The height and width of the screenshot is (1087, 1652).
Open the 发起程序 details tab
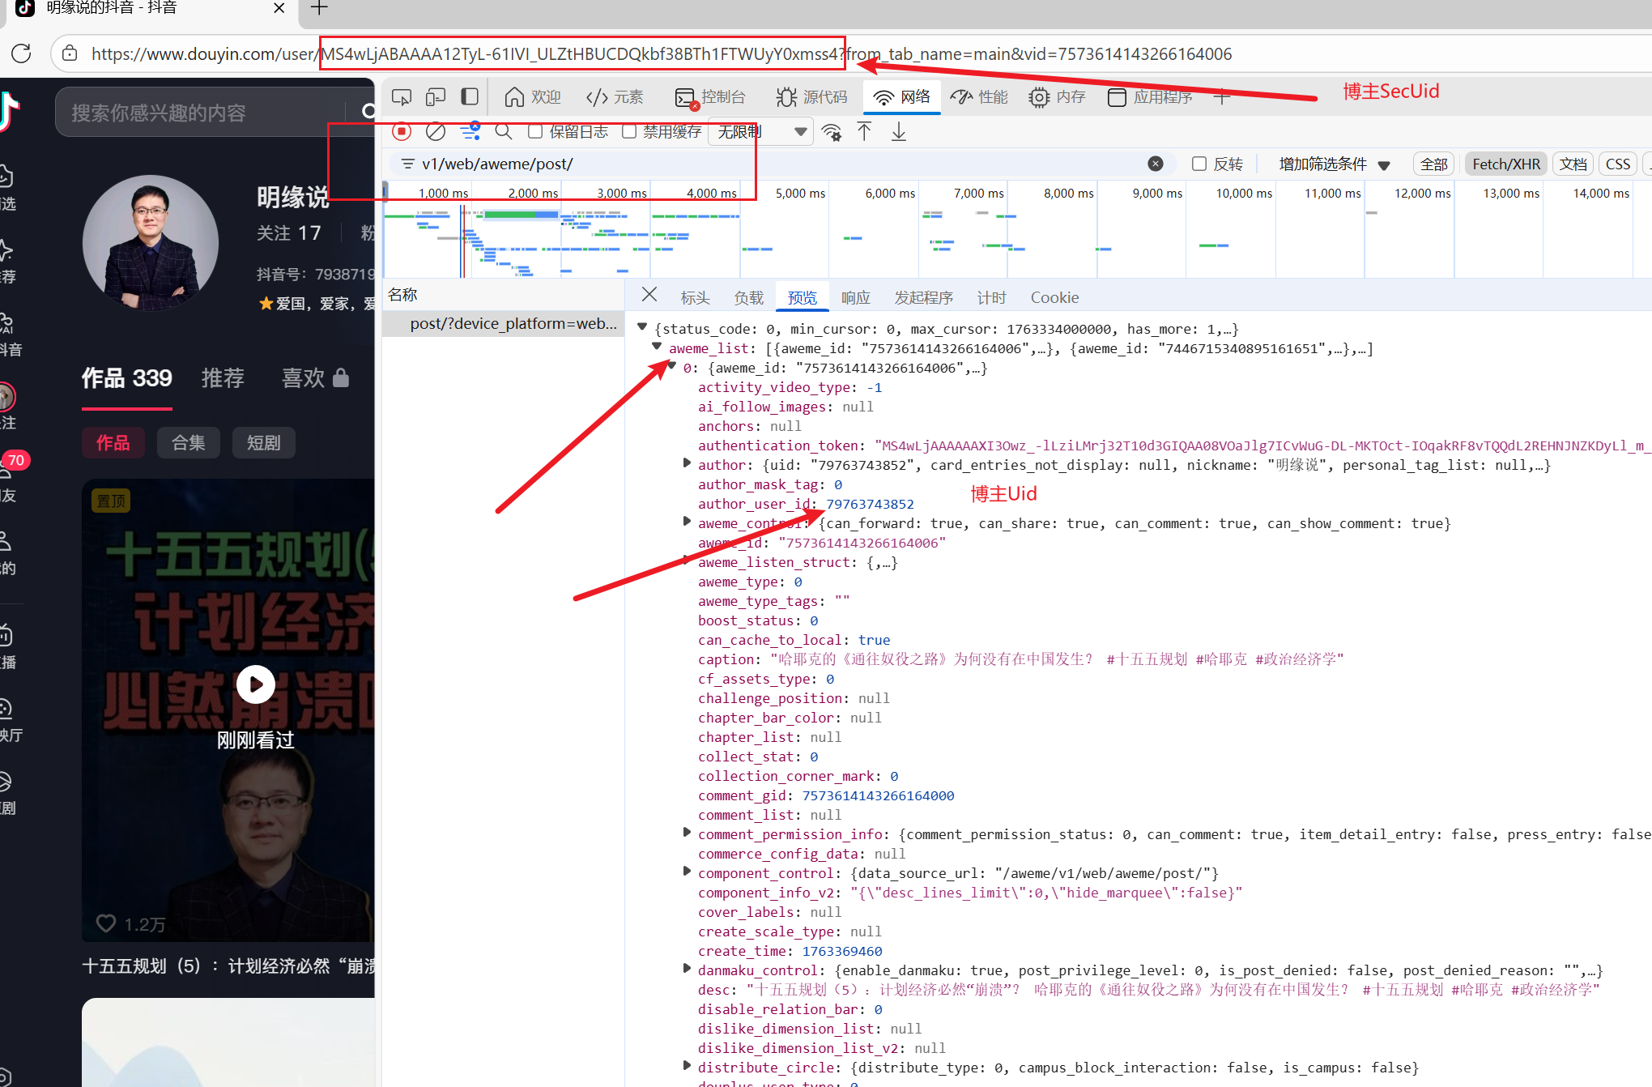(x=923, y=297)
